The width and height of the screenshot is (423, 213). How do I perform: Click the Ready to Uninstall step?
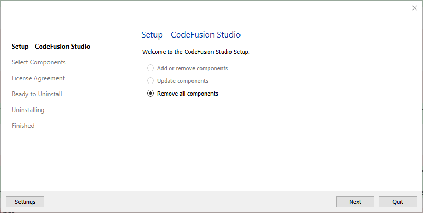point(37,94)
